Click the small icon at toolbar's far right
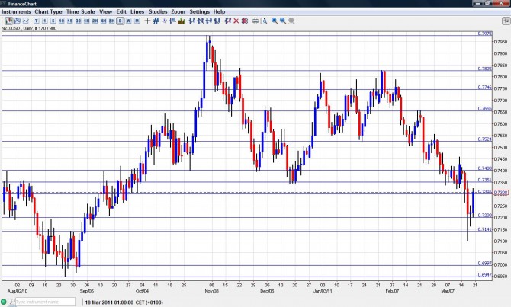Viewport: 511px width, 307px height. pos(506,21)
